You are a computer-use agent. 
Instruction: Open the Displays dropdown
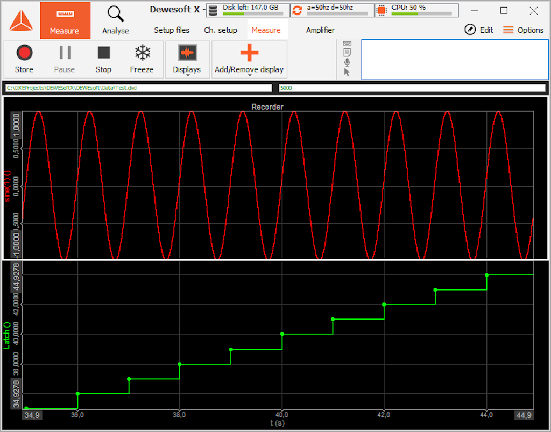[187, 59]
